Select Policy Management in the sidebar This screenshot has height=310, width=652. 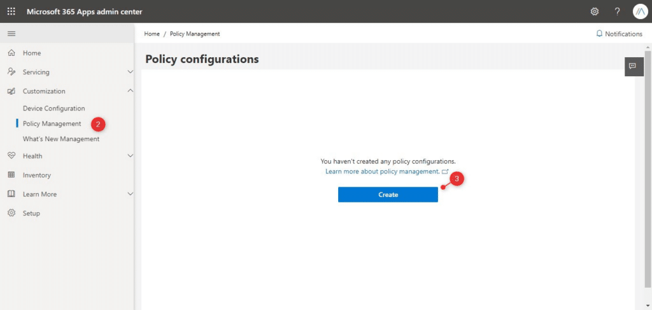pos(52,124)
